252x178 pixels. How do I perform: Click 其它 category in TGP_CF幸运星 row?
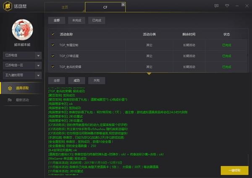click(149, 56)
